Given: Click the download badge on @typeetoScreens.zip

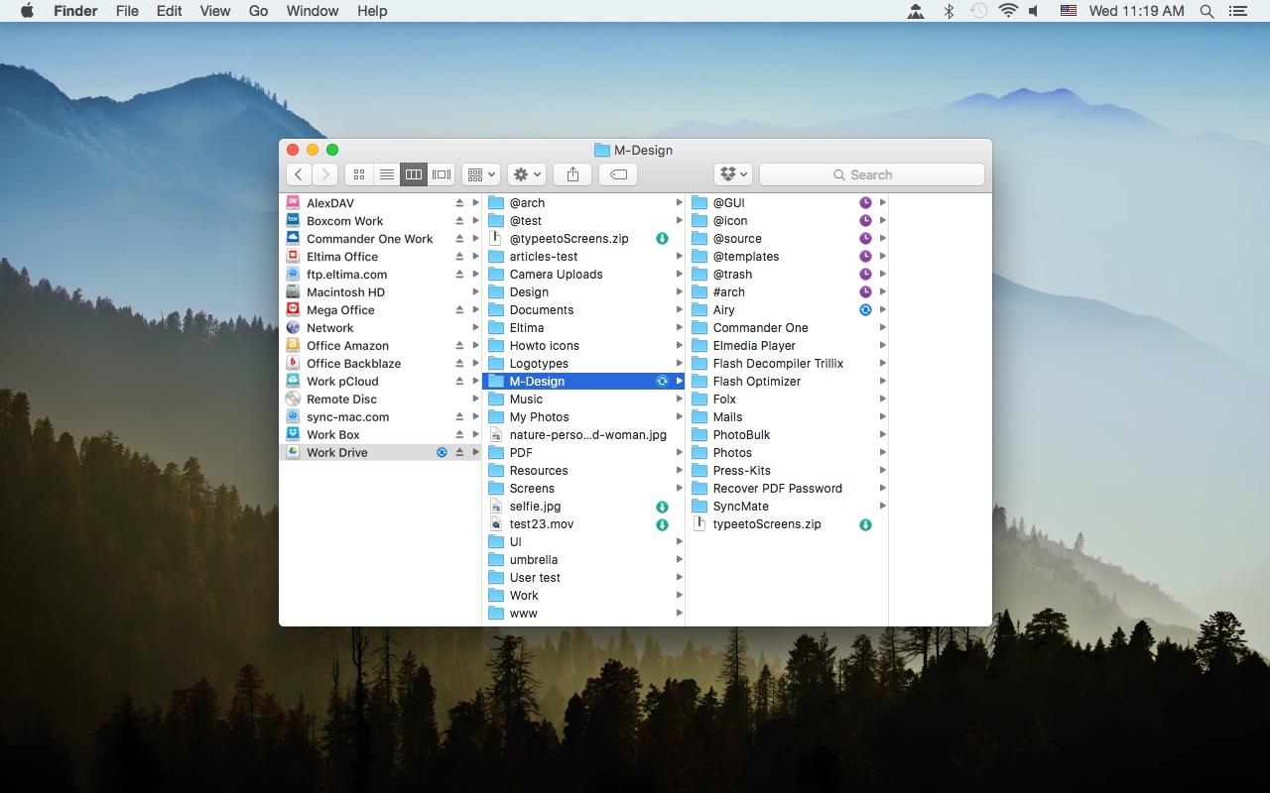Looking at the screenshot, I should click(662, 239).
